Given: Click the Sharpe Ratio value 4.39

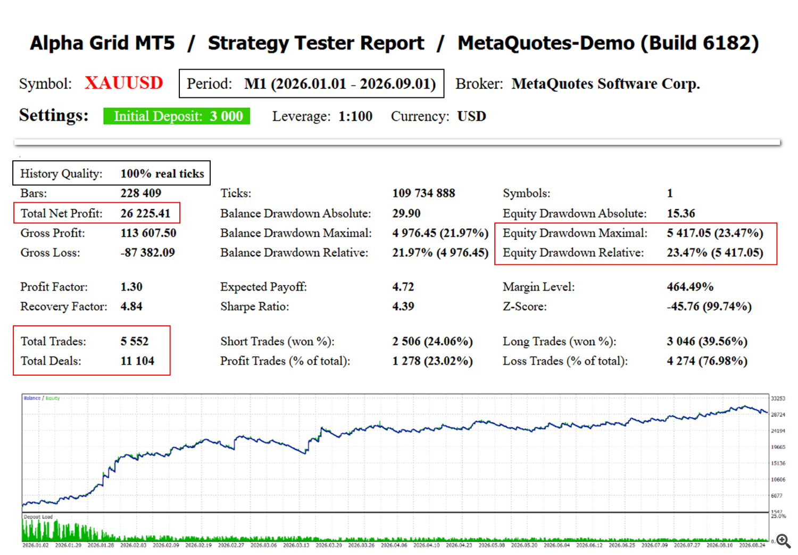Looking at the screenshot, I should pos(403,307).
